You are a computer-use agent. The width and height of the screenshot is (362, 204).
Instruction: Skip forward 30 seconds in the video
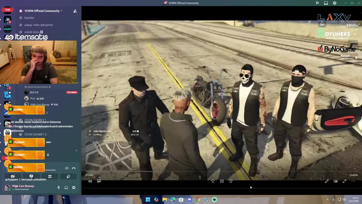pyautogui.click(x=231, y=181)
